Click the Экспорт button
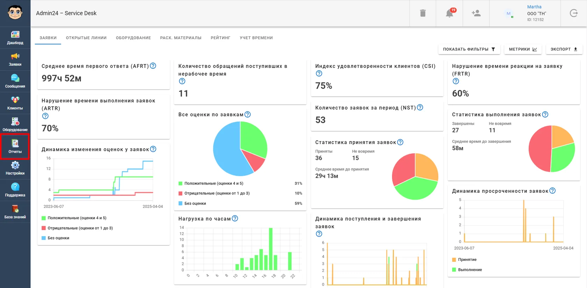Screen dimensions: 587x288 point(564,49)
